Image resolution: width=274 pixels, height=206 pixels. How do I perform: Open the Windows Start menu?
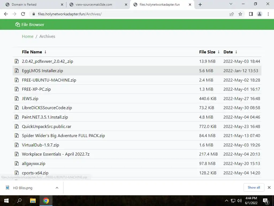pos(6,201)
